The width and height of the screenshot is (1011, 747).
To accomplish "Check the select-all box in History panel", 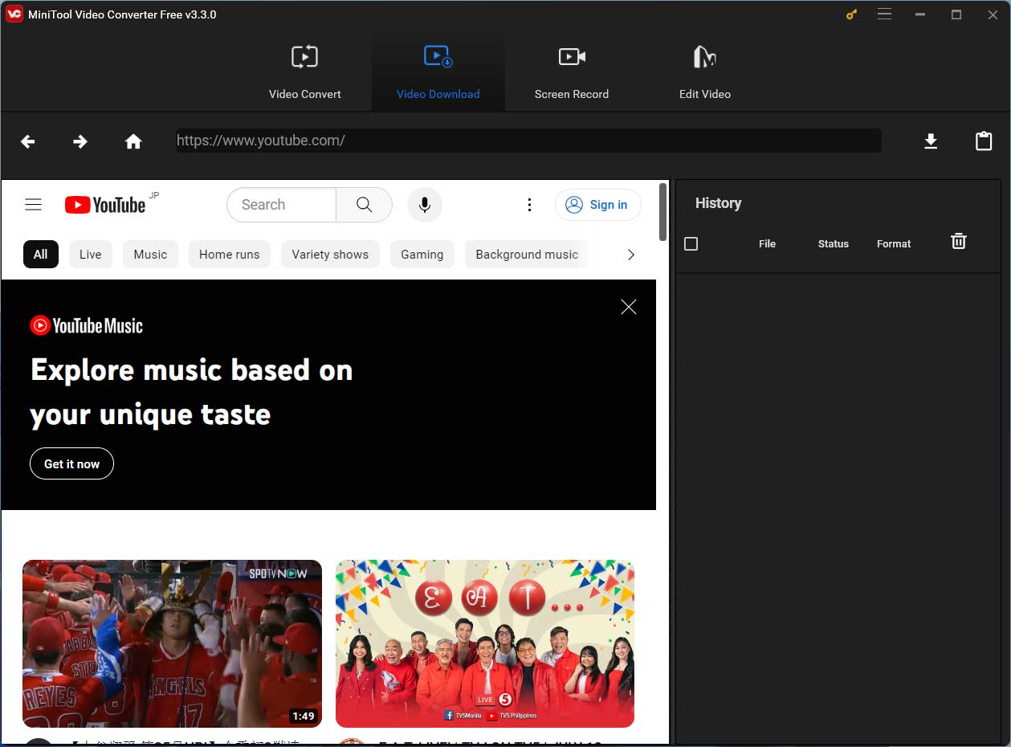I will (x=691, y=243).
